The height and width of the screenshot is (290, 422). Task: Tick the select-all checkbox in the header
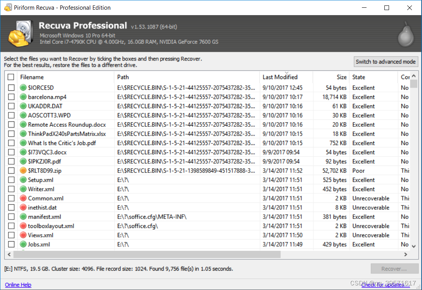tap(11, 77)
